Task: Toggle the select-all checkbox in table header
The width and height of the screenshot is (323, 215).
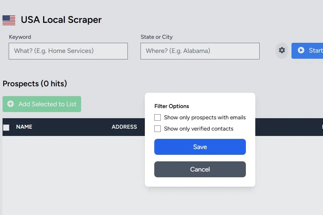Action: 6,127
